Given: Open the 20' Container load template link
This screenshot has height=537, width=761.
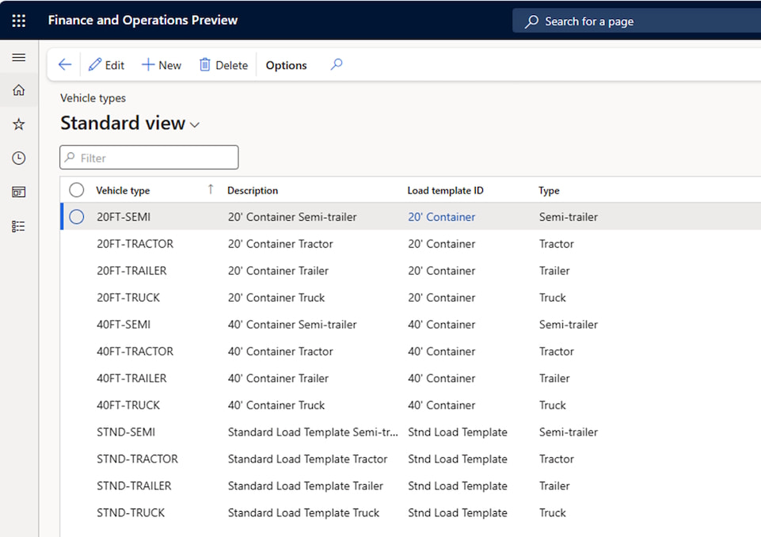Looking at the screenshot, I should (441, 217).
